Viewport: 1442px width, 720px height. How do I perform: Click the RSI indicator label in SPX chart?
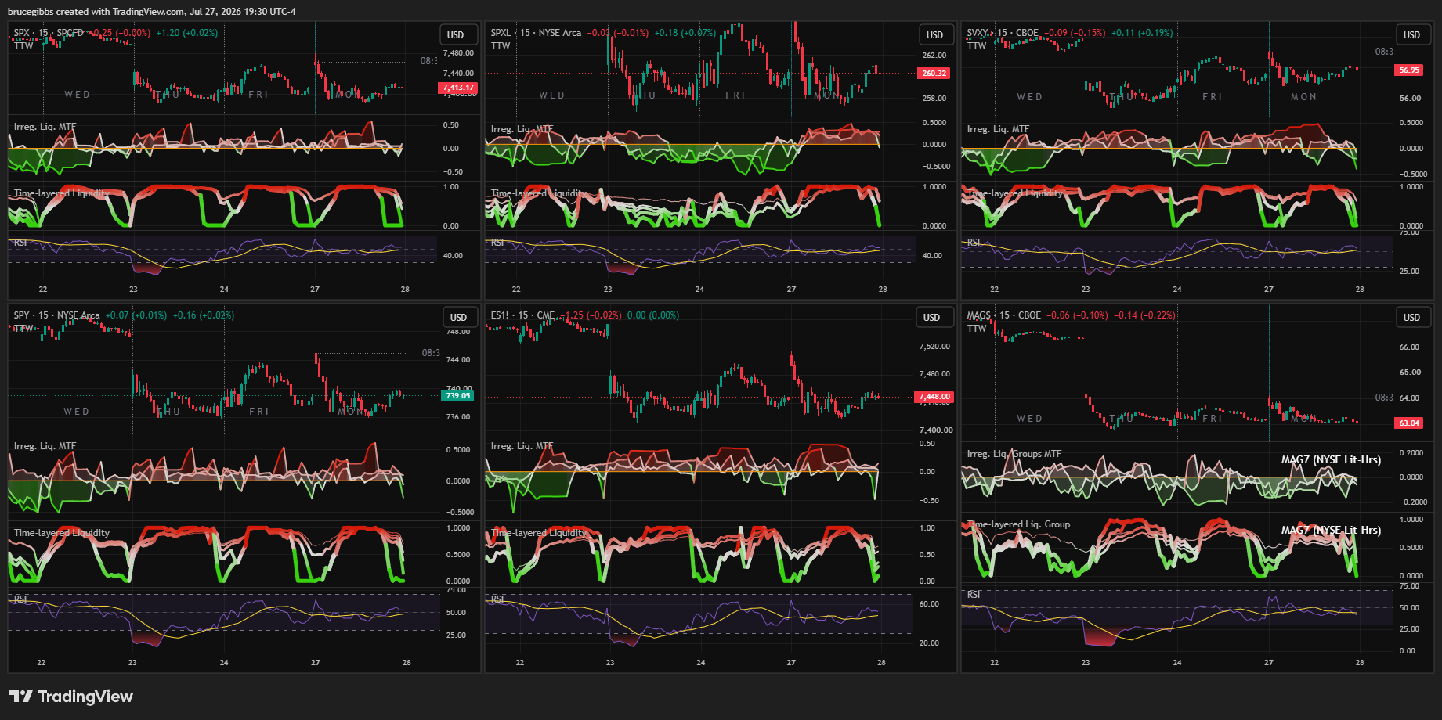coord(20,243)
